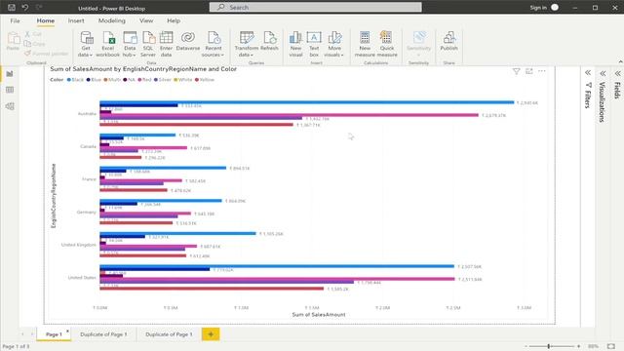Screen dimensions: 624x351
Task: Click the Sign in link
Action: point(537,8)
